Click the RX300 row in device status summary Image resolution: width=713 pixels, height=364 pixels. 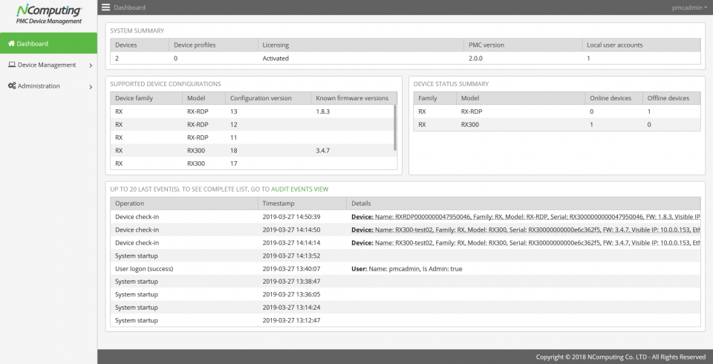(556, 125)
